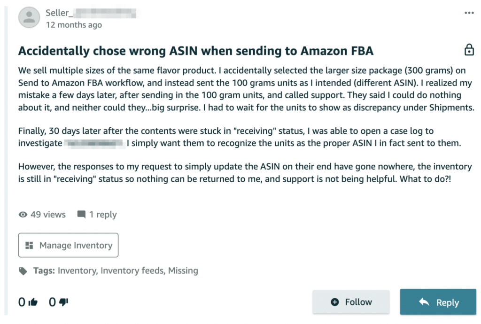Viewport: 481px width, 324px height.
Task: Follow this discussion thread
Action: click(351, 302)
